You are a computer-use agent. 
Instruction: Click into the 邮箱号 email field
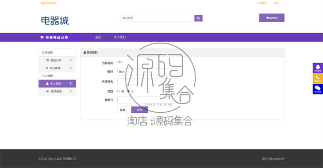149,100
